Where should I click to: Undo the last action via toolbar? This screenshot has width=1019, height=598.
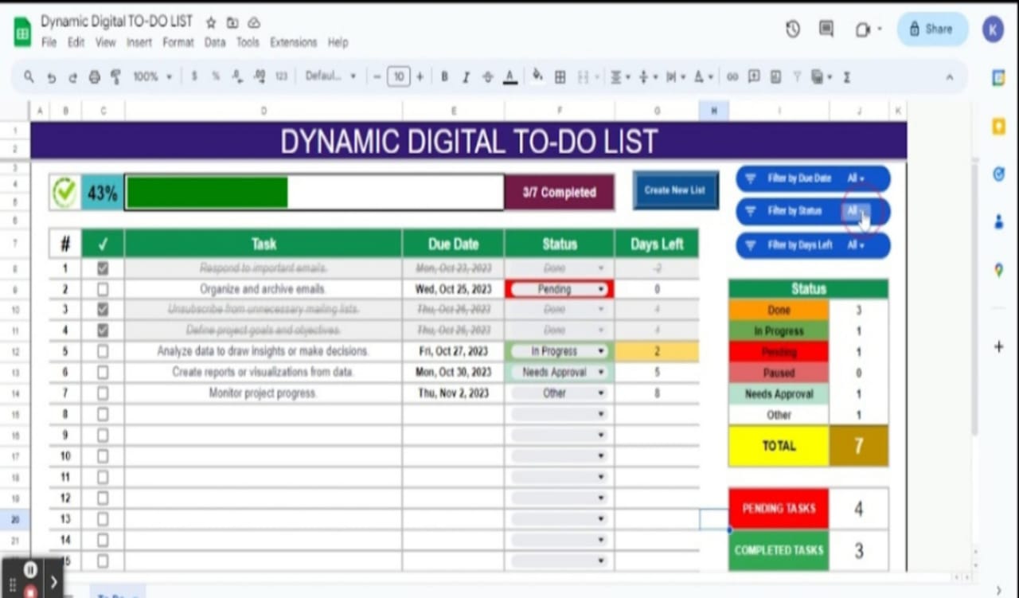tap(52, 77)
